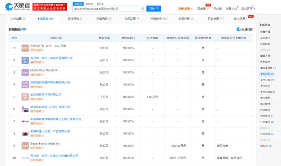Image resolution: width=281 pixels, height=166 pixels.
Task: Switch to the 查公司 search tab
Action: tap(78, 4)
